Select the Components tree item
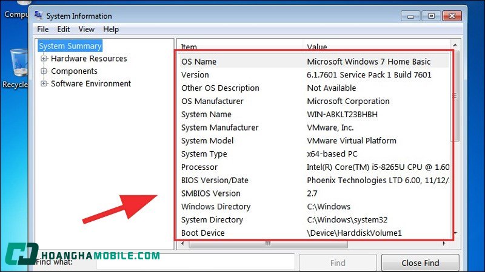485x272 pixels. [x=74, y=71]
